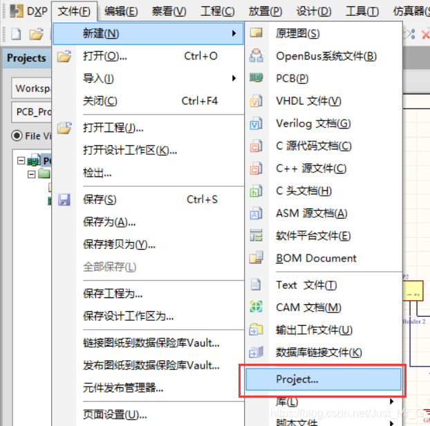Collapse the PCB project tree node
Screen dimensions: 430x426
(x=21, y=160)
